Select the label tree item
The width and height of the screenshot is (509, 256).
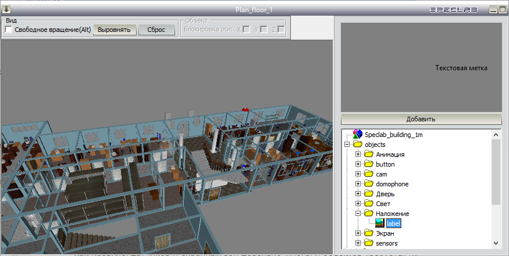(x=394, y=223)
